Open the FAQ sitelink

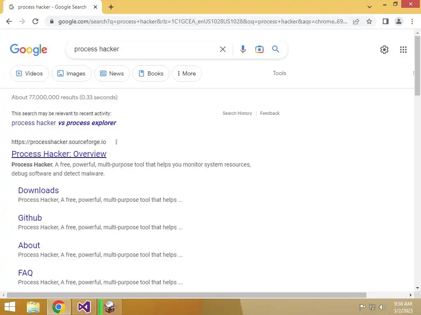[25, 273]
